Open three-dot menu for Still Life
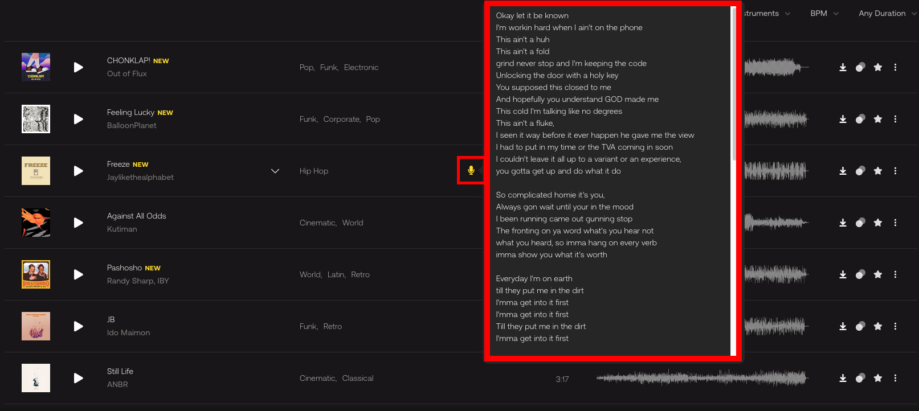 (896, 378)
